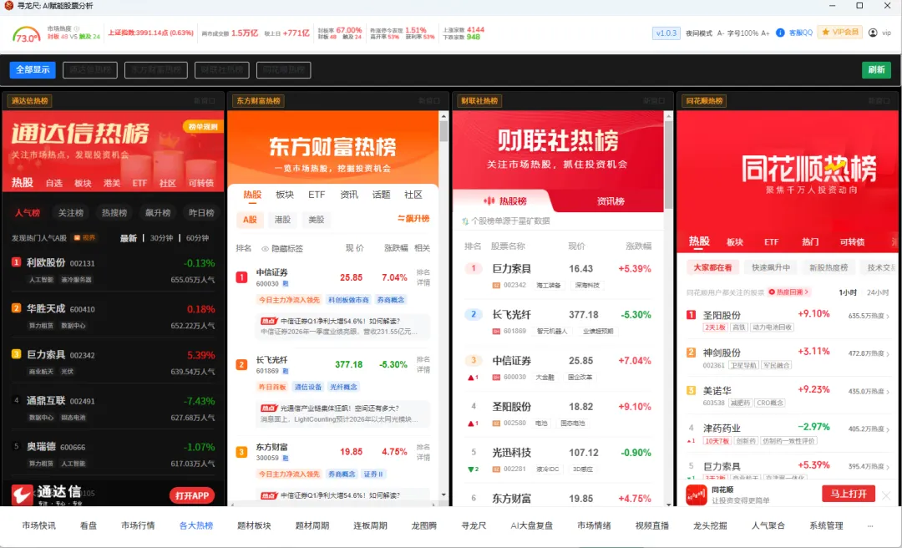Toggle the 隐藏标签 eye icon
Viewport: 902px width, 548px height.
tap(266, 249)
